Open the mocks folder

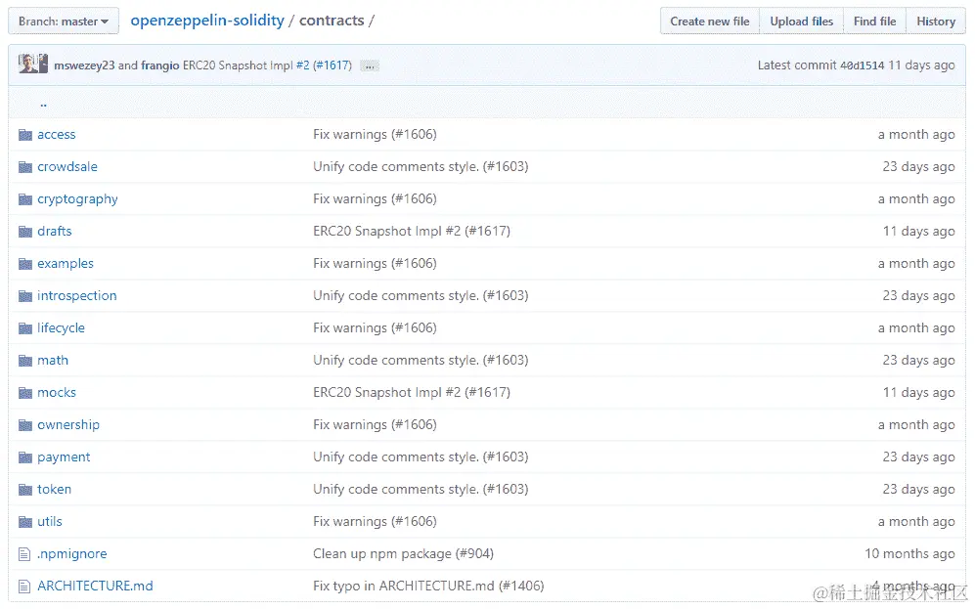tap(57, 393)
